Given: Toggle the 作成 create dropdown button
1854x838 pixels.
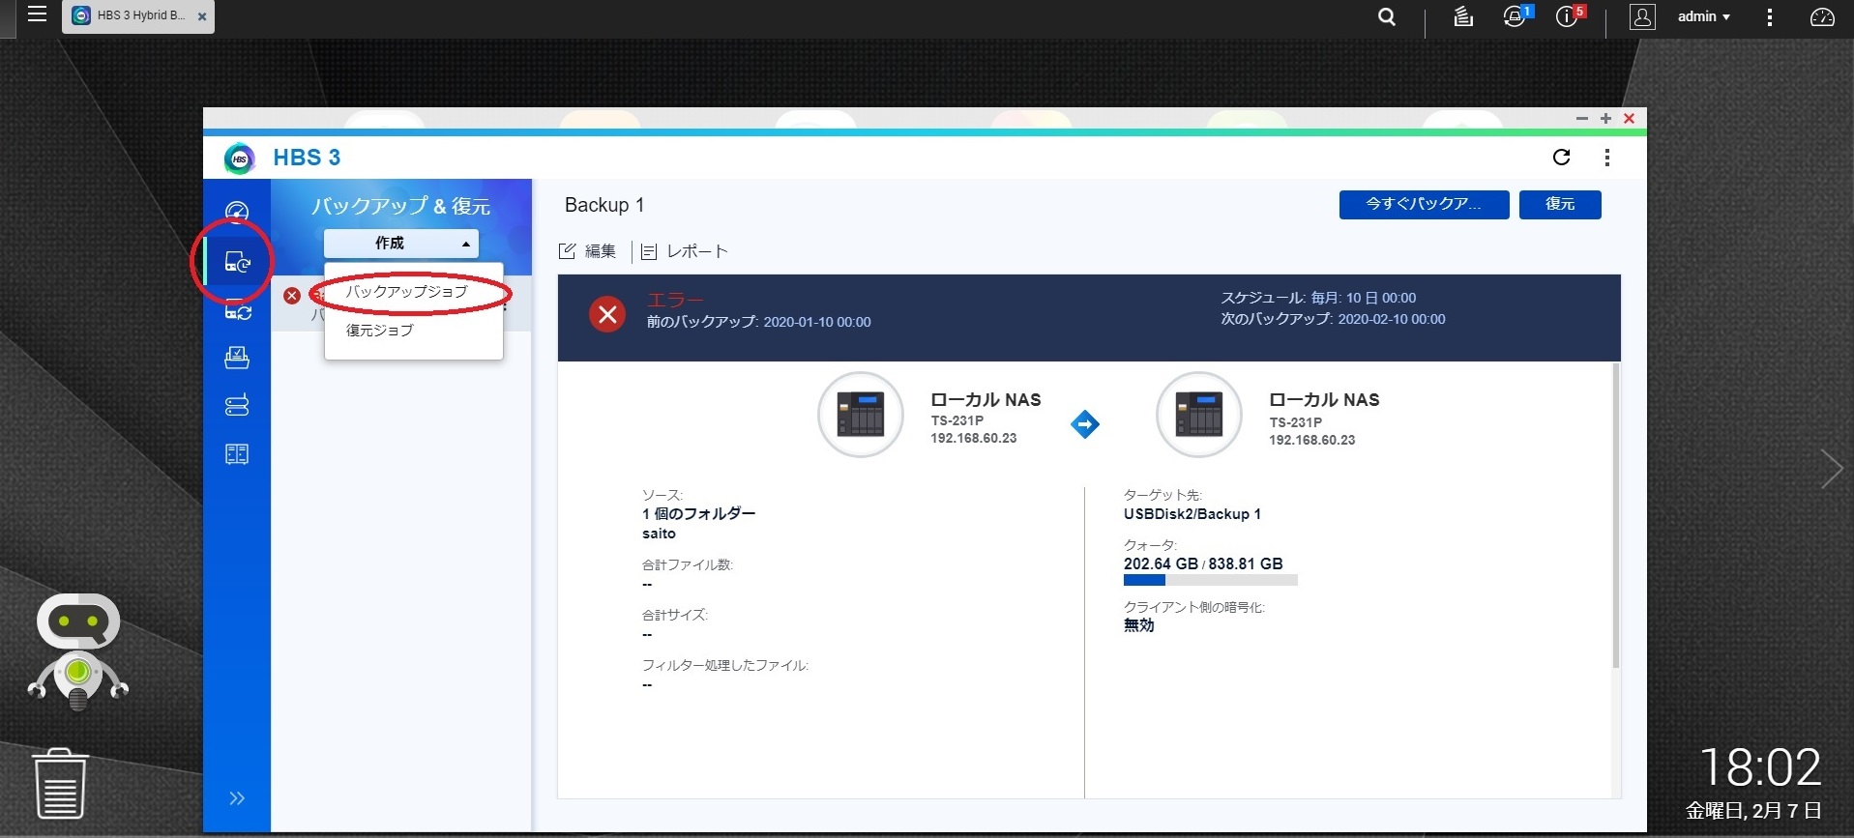Looking at the screenshot, I should pyautogui.click(x=401, y=244).
